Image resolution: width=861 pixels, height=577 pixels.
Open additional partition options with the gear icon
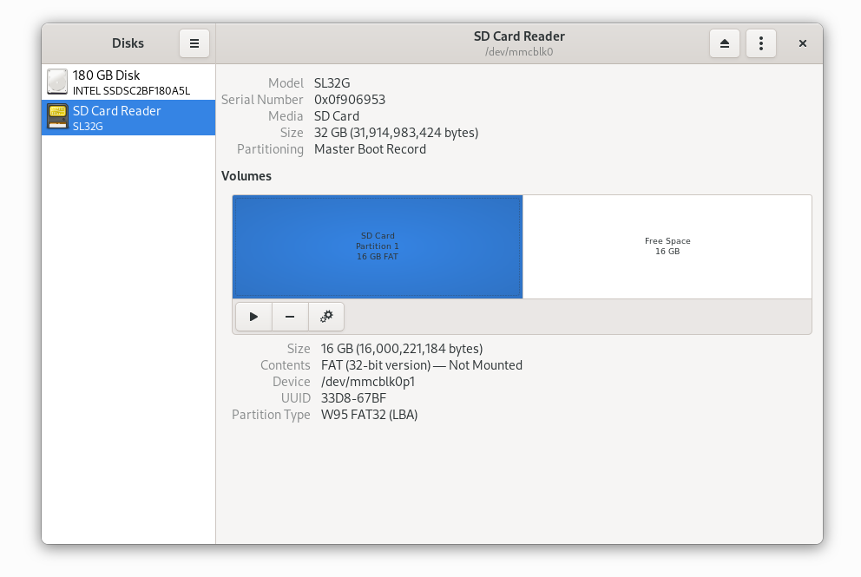(326, 316)
